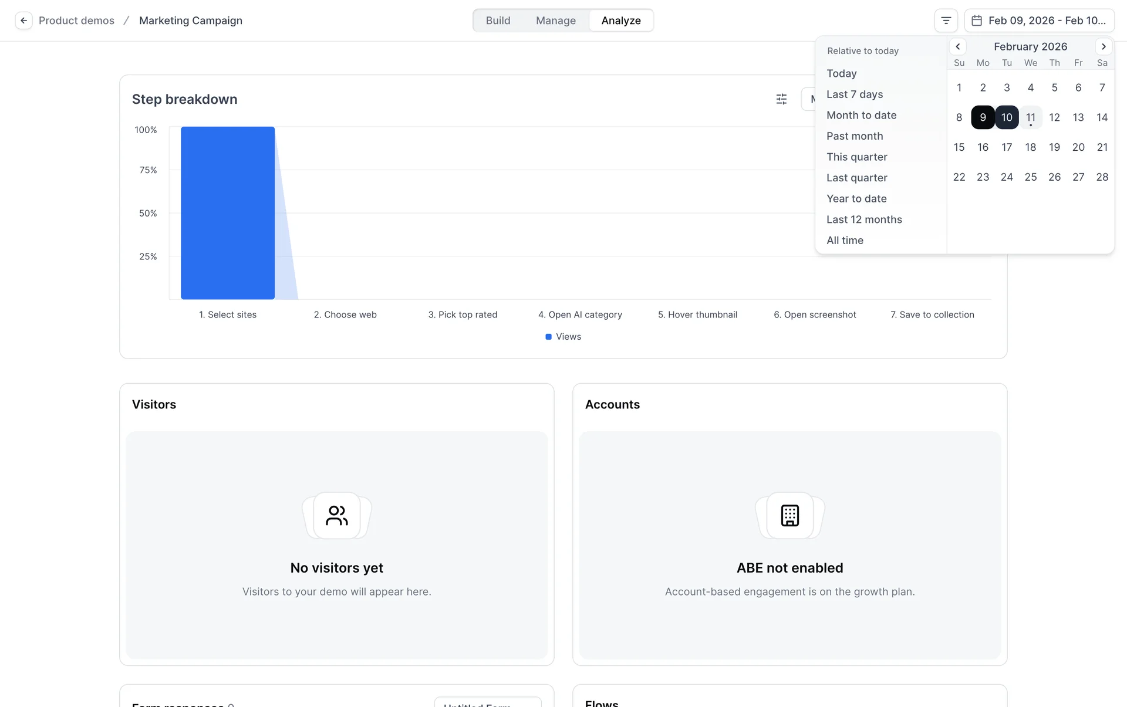Viewport: 1127px width, 707px height.
Task: Go to next month in calendar
Action: [1104, 46]
